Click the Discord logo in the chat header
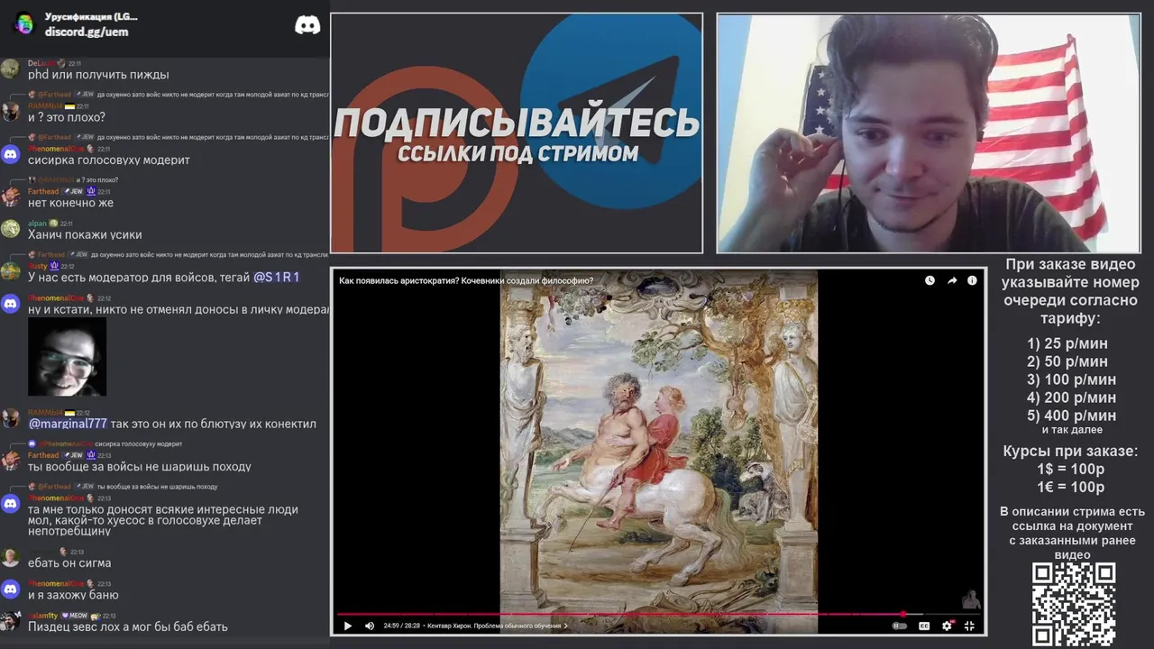This screenshot has width=1154, height=649. point(307,25)
